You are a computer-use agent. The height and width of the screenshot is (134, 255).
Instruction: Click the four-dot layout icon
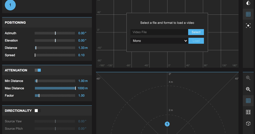pyautogui.click(x=248, y=112)
